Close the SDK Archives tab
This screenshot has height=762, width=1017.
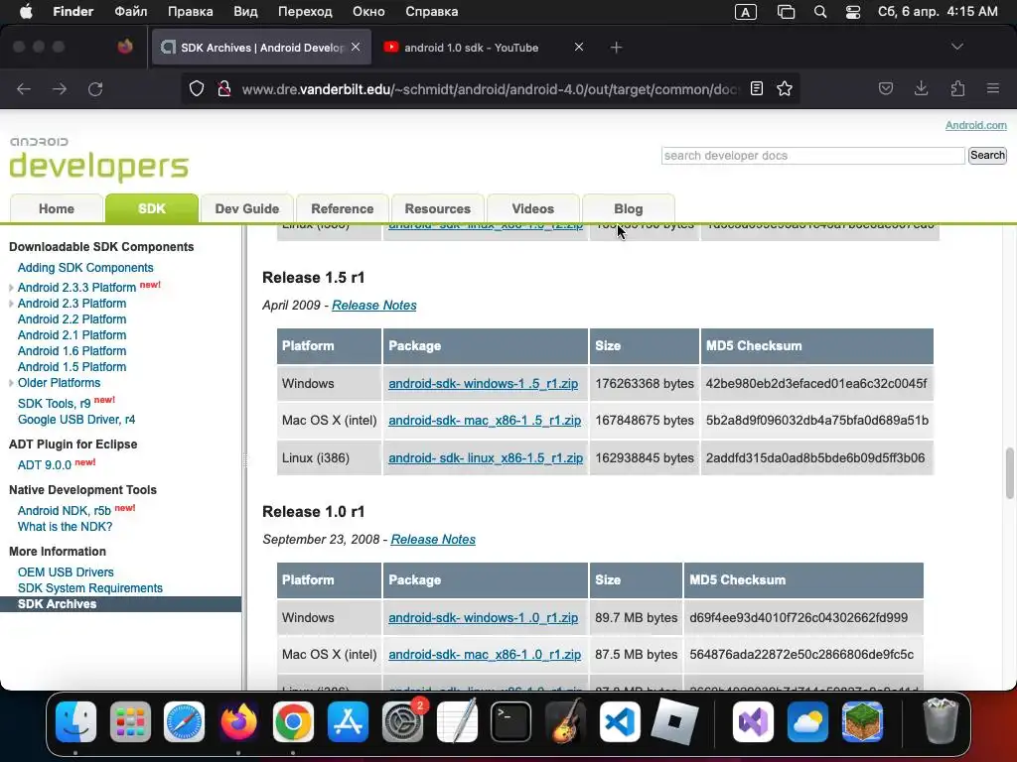coord(356,47)
